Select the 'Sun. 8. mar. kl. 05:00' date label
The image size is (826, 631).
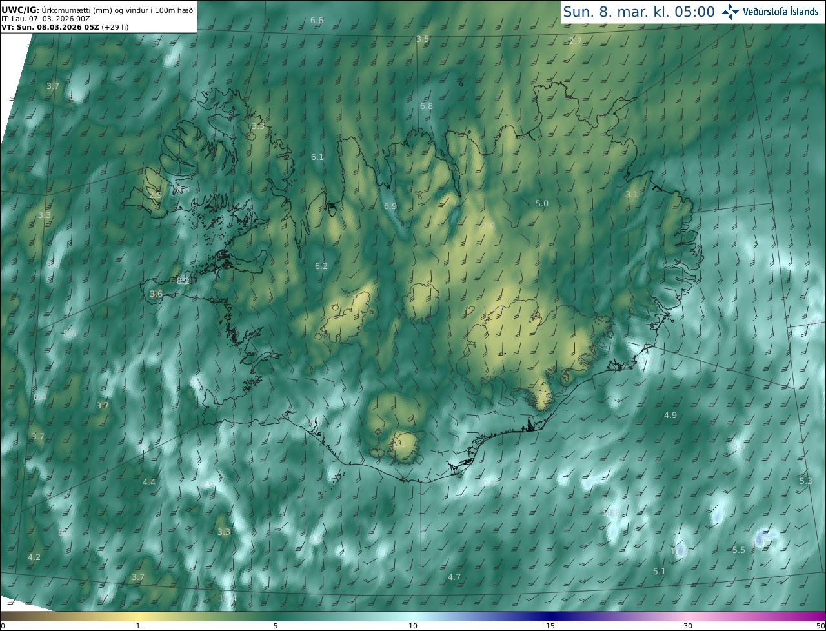[639, 12]
